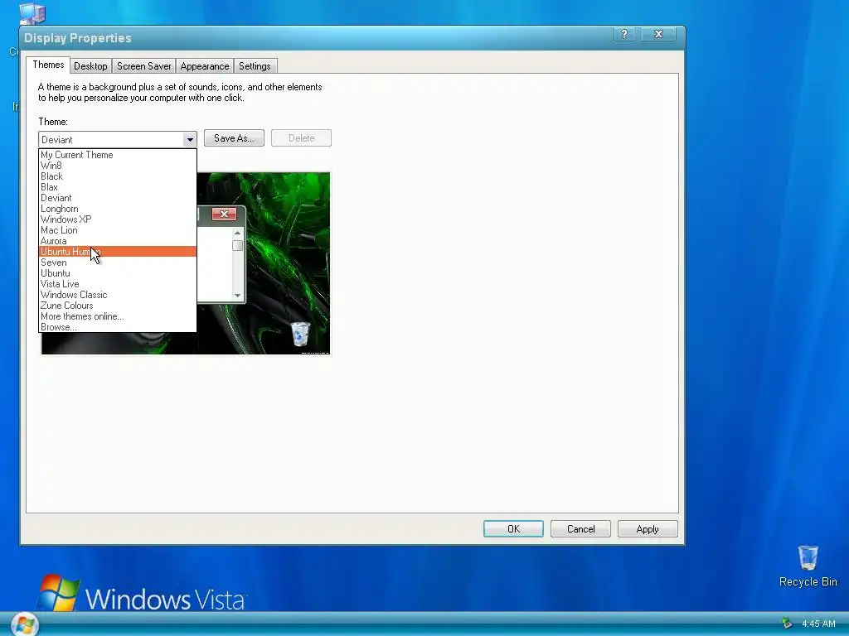Viewport: 849px width, 636px height.
Task: Confirm with the OK button
Action: [513, 529]
